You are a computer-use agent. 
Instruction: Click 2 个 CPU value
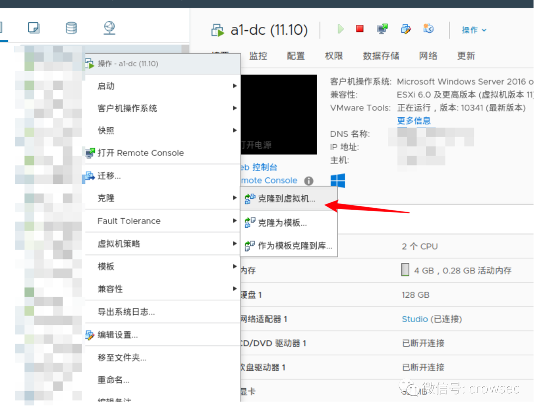click(420, 247)
